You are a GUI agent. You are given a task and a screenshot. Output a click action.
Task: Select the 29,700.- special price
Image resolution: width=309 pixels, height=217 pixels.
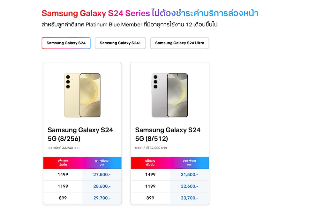click(102, 198)
